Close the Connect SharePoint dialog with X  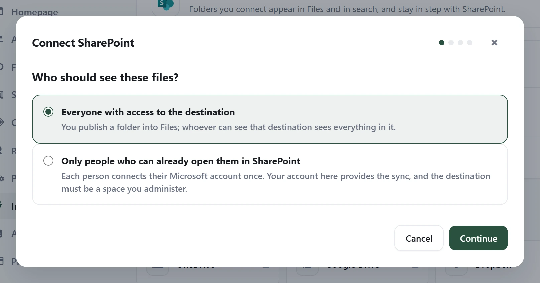click(494, 43)
